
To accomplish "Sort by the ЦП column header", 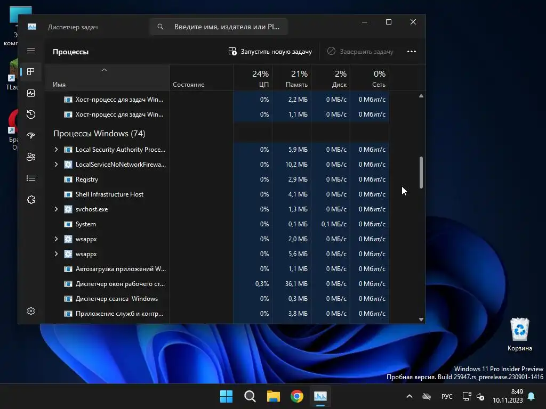I will point(253,78).
